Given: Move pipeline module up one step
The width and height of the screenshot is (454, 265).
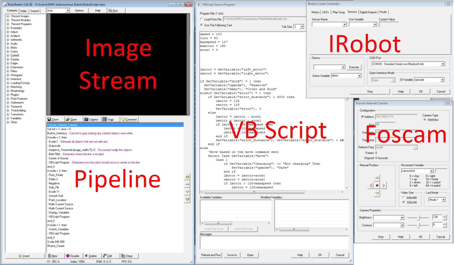Looking at the screenshot, I should point(187,184).
